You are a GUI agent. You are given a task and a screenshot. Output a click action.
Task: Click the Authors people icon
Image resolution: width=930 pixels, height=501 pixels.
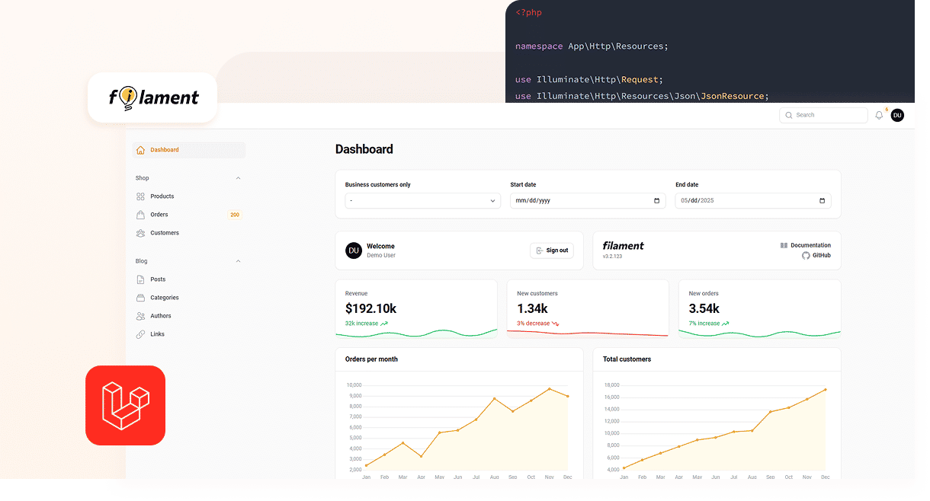click(x=140, y=316)
